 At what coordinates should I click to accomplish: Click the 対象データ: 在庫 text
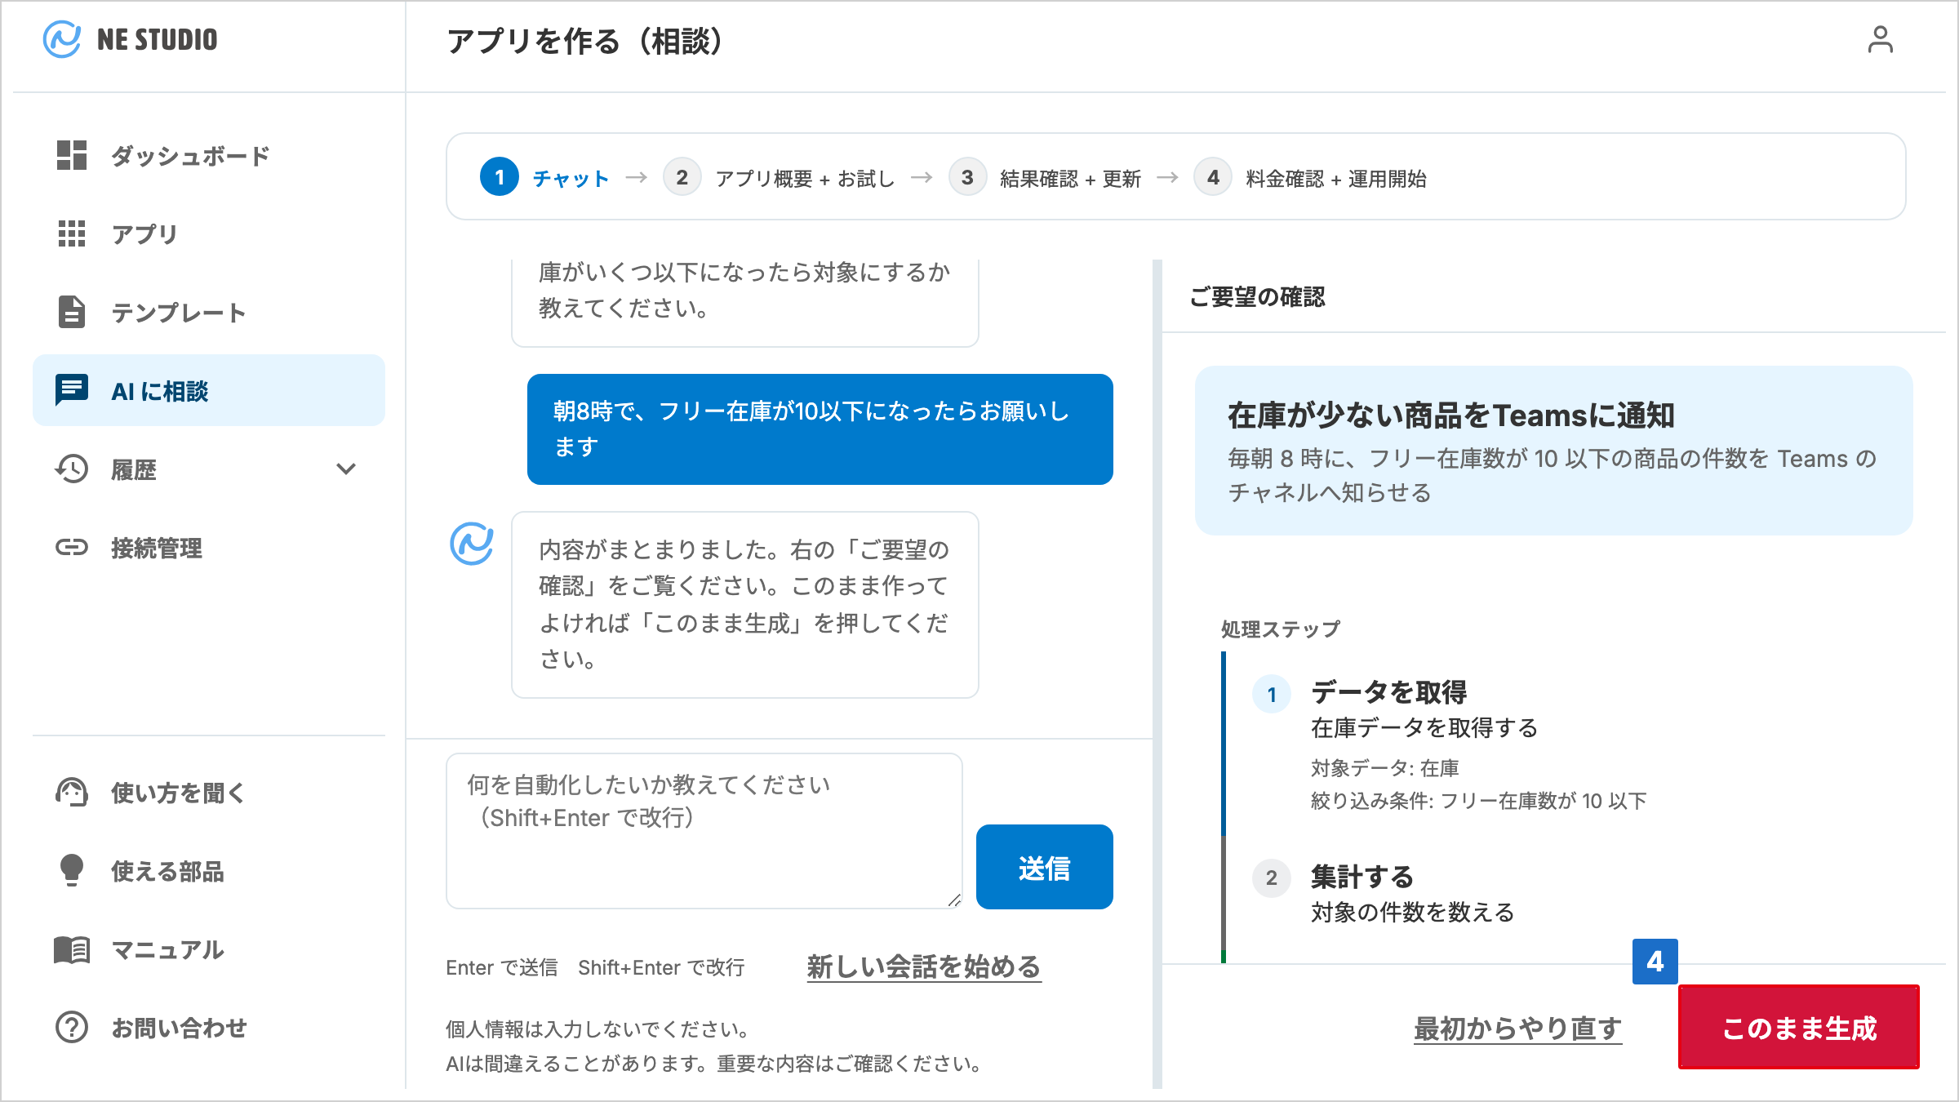tap(1384, 768)
